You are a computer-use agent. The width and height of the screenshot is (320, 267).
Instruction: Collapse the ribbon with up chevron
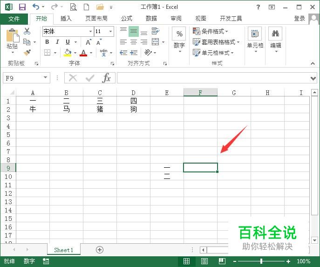(x=313, y=63)
